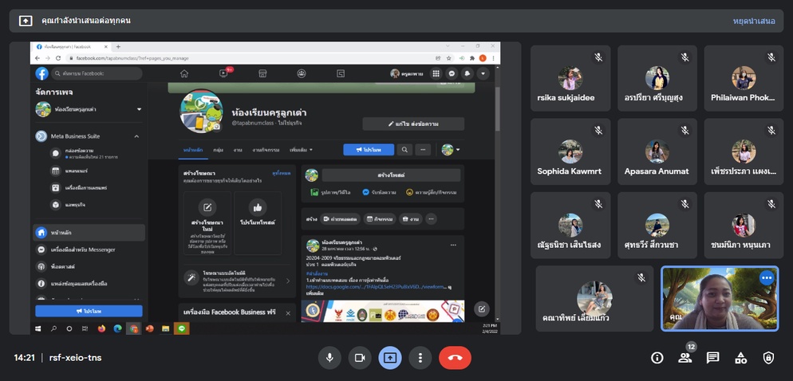Click สร้างโพสต์ create post field
The image size is (793, 381).
click(391, 175)
